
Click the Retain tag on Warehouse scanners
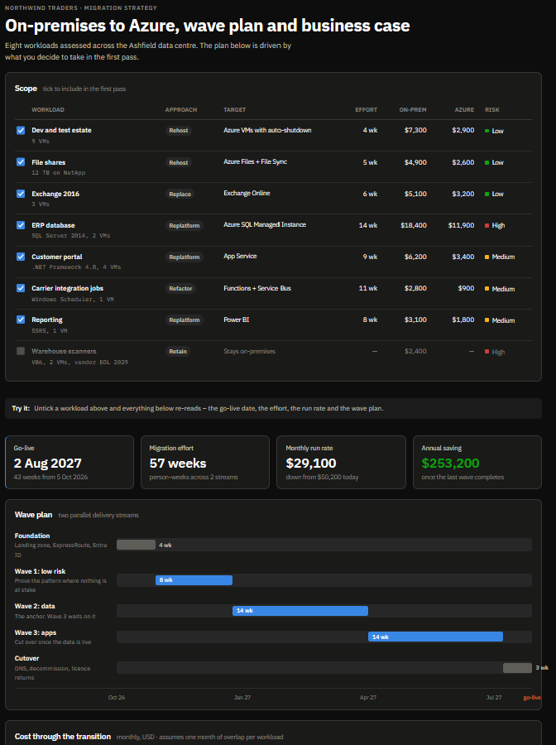tap(178, 352)
